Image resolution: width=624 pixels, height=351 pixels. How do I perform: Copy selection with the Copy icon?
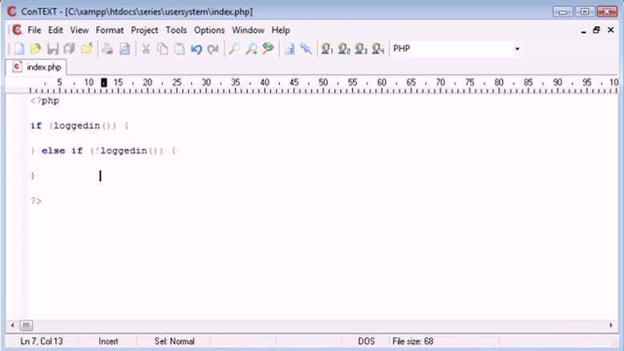[162, 49]
